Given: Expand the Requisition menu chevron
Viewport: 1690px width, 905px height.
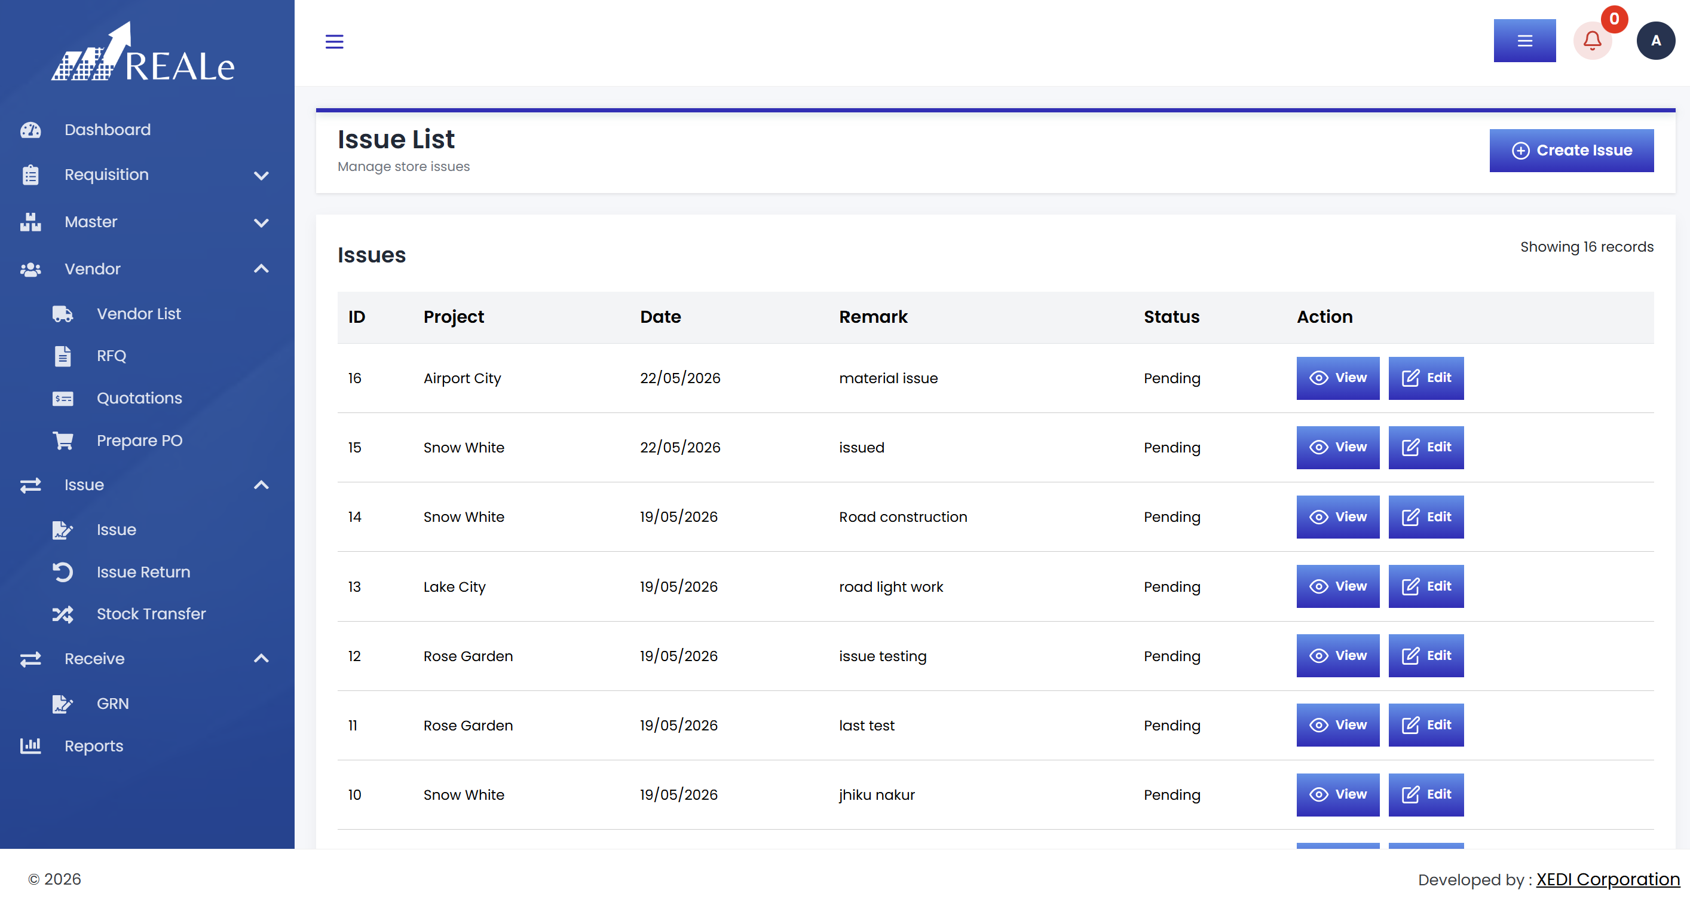Looking at the screenshot, I should click(x=261, y=175).
